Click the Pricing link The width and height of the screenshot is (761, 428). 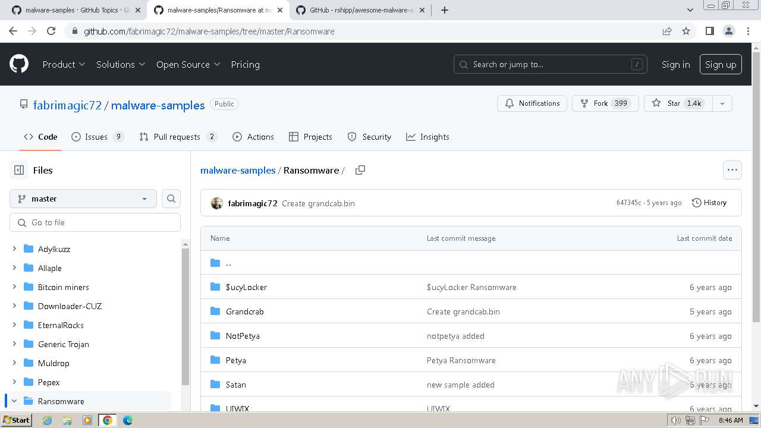click(x=245, y=64)
